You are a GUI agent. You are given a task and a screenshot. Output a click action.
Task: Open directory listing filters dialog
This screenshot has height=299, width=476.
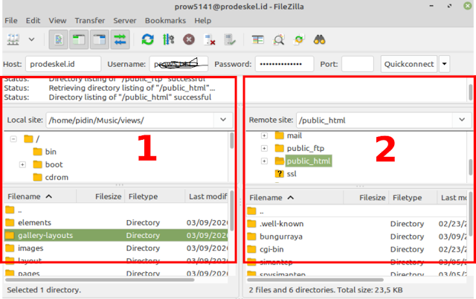click(x=258, y=39)
